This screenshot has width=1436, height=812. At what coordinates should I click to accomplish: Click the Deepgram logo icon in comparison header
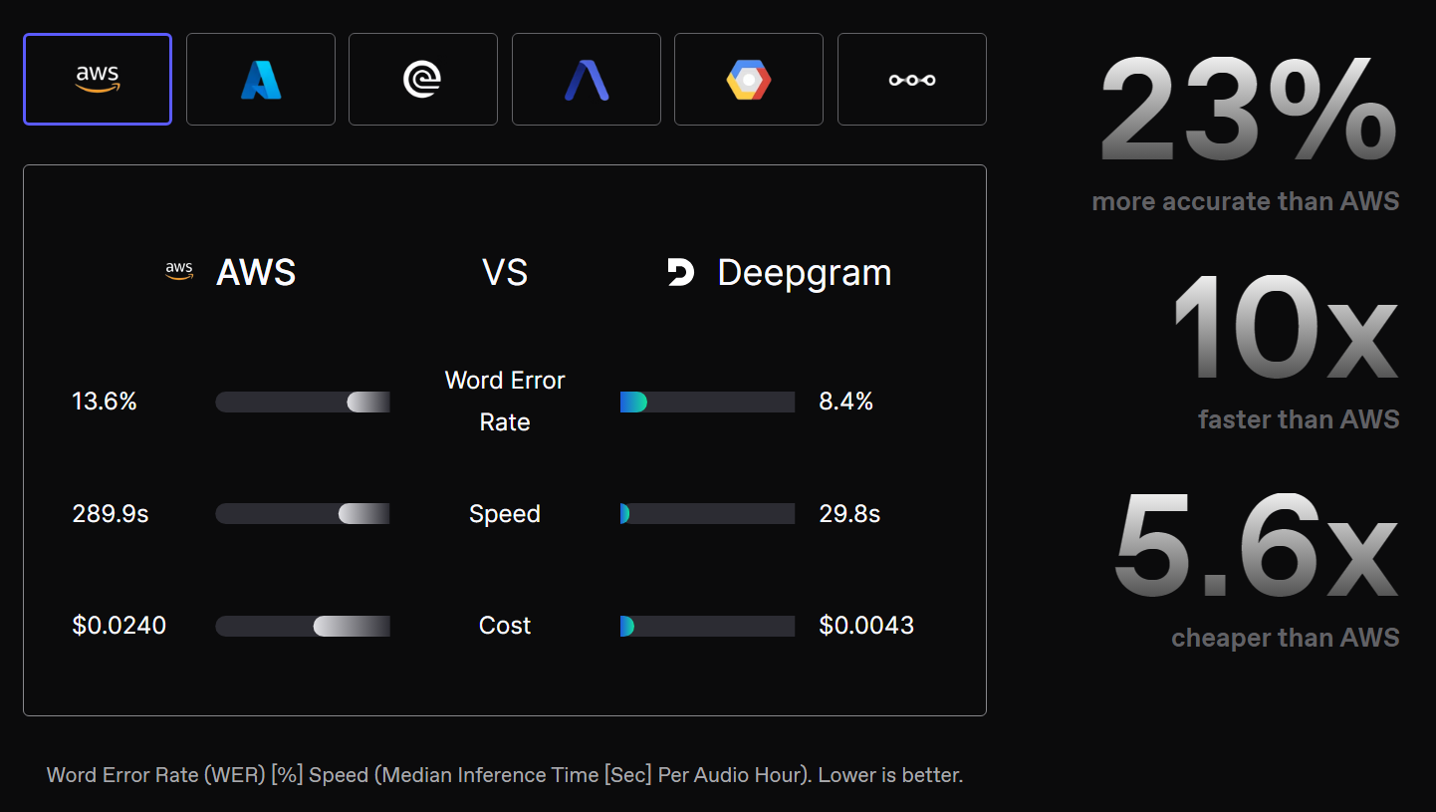pos(680,272)
